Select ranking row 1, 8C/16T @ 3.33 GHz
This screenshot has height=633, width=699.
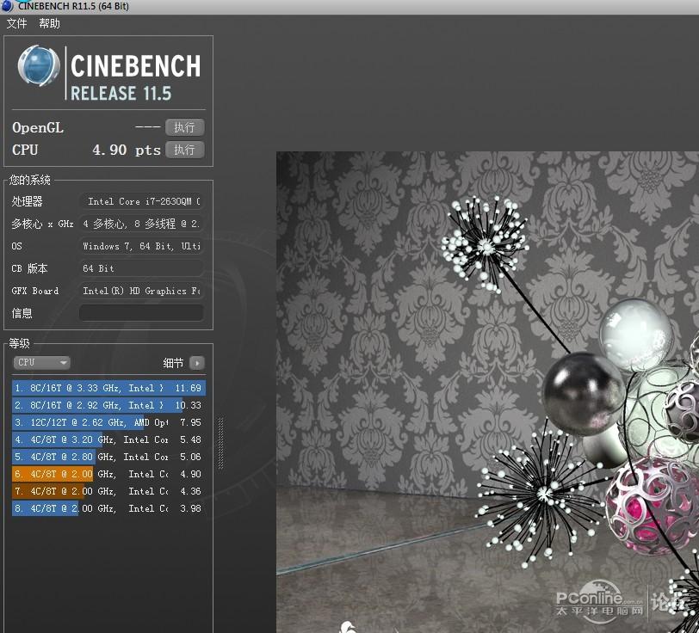(x=108, y=388)
